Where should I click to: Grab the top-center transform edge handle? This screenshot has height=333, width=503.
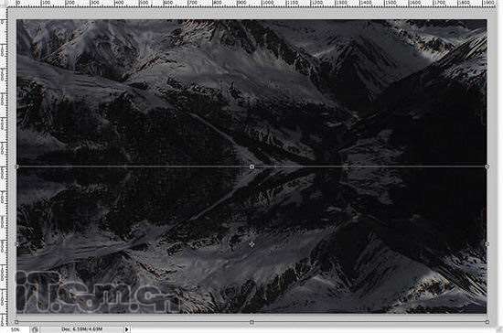point(251,166)
